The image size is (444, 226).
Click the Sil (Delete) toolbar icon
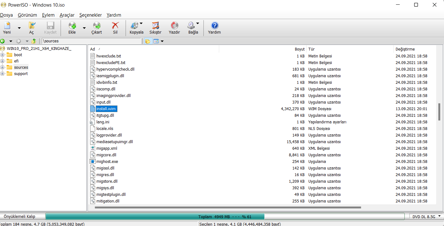pyautogui.click(x=115, y=26)
